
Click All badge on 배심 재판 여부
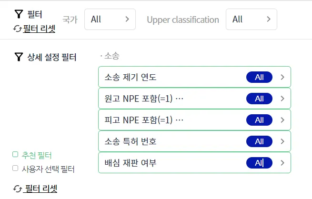click(x=259, y=163)
